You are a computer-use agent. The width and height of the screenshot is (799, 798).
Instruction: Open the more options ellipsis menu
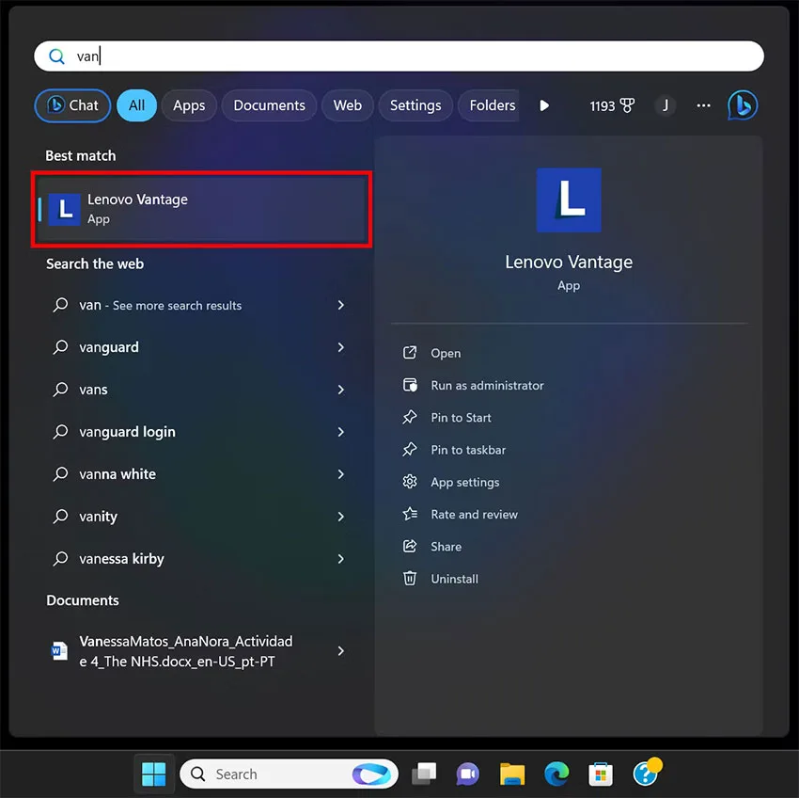point(703,105)
